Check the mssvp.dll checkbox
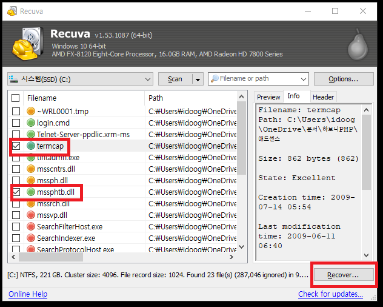The image size is (383, 307). (16, 215)
